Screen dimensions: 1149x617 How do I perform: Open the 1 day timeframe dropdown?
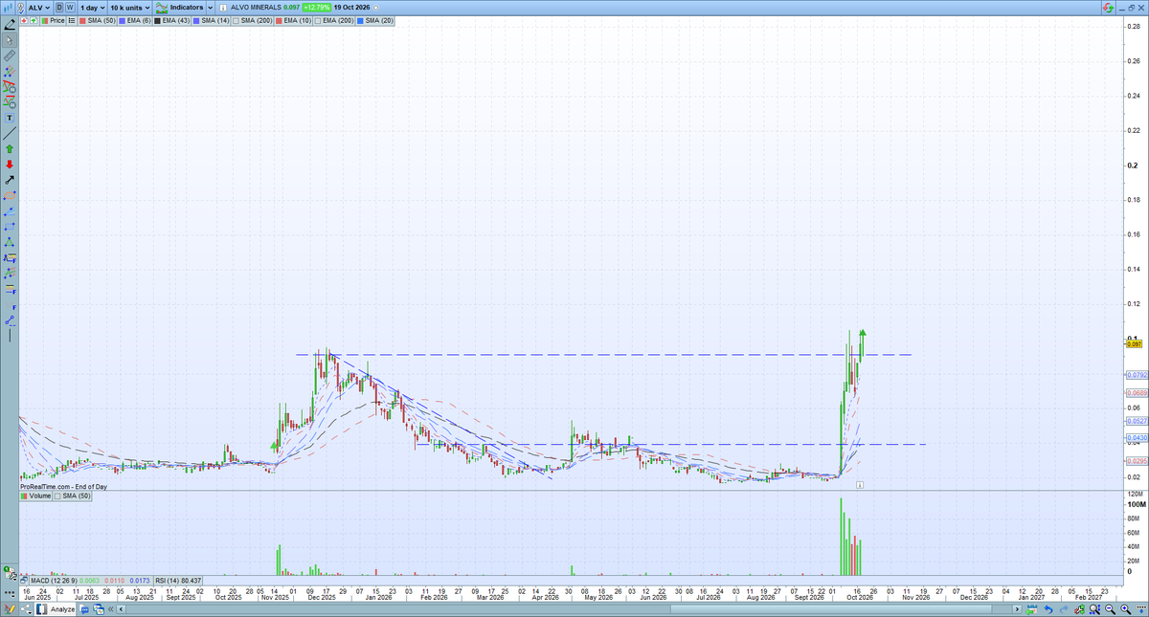(x=93, y=8)
